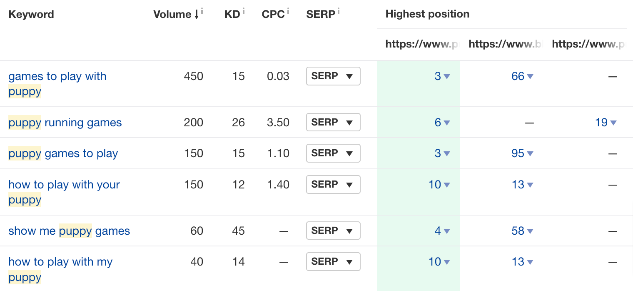Click position value 3 for 'games to play with puppy'
The image size is (633, 291).
click(x=438, y=76)
